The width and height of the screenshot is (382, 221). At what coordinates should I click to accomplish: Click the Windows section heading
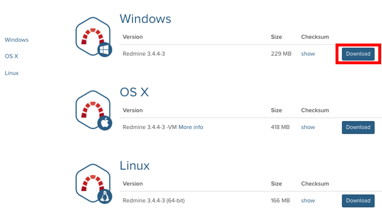(145, 19)
